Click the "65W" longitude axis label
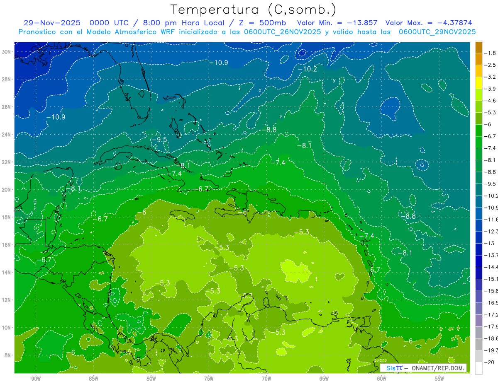The height and width of the screenshot is (384, 498). coord(324,379)
